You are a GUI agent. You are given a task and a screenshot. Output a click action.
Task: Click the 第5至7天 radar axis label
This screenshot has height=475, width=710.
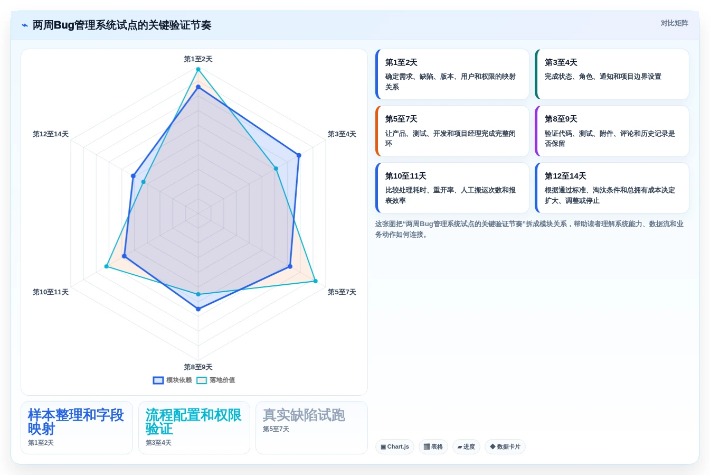point(342,292)
